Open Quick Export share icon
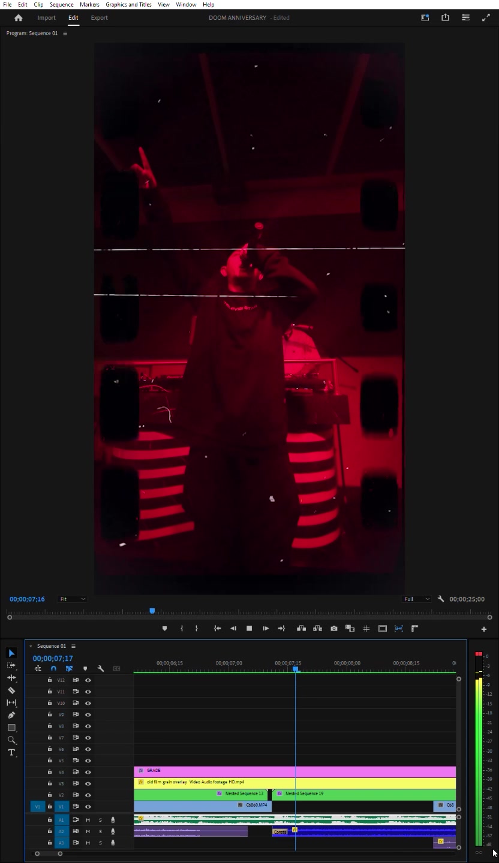Viewport: 499px width, 863px height. tap(445, 17)
